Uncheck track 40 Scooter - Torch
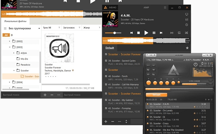This screenshot has height=134, width=218. (x=106, y=76)
